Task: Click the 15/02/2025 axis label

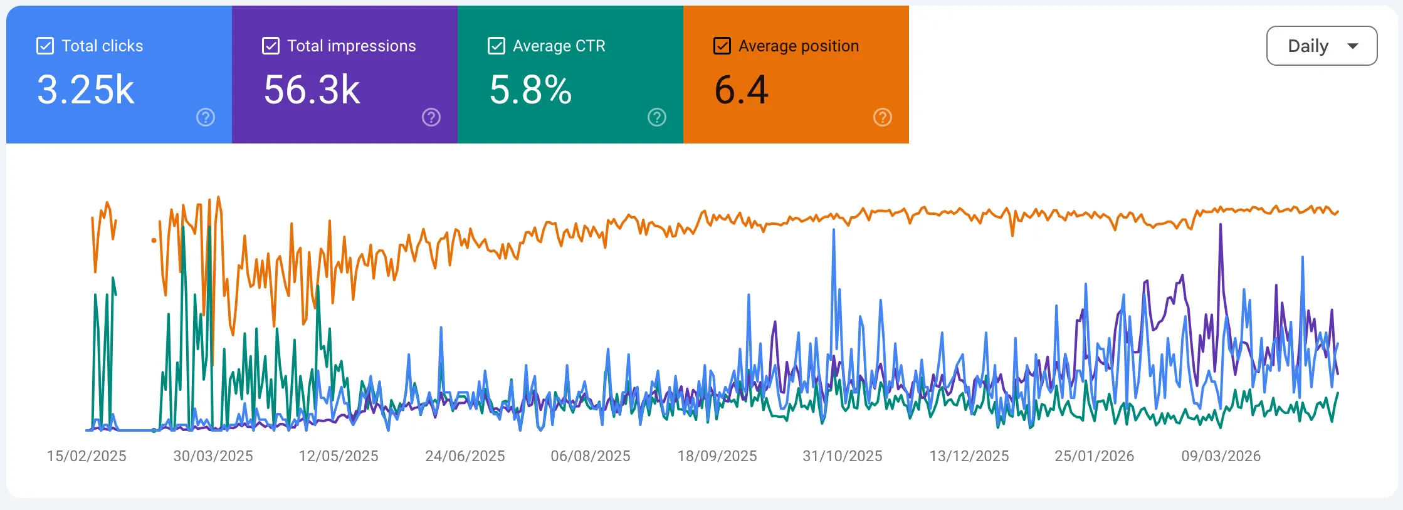Action: [88, 456]
